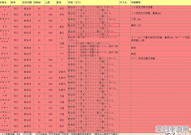191x135 pixels.
Task: Click the MP cost cell showing 11
Action: [39, 108]
